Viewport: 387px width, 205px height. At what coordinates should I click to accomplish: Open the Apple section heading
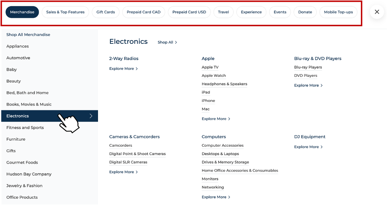(208, 59)
